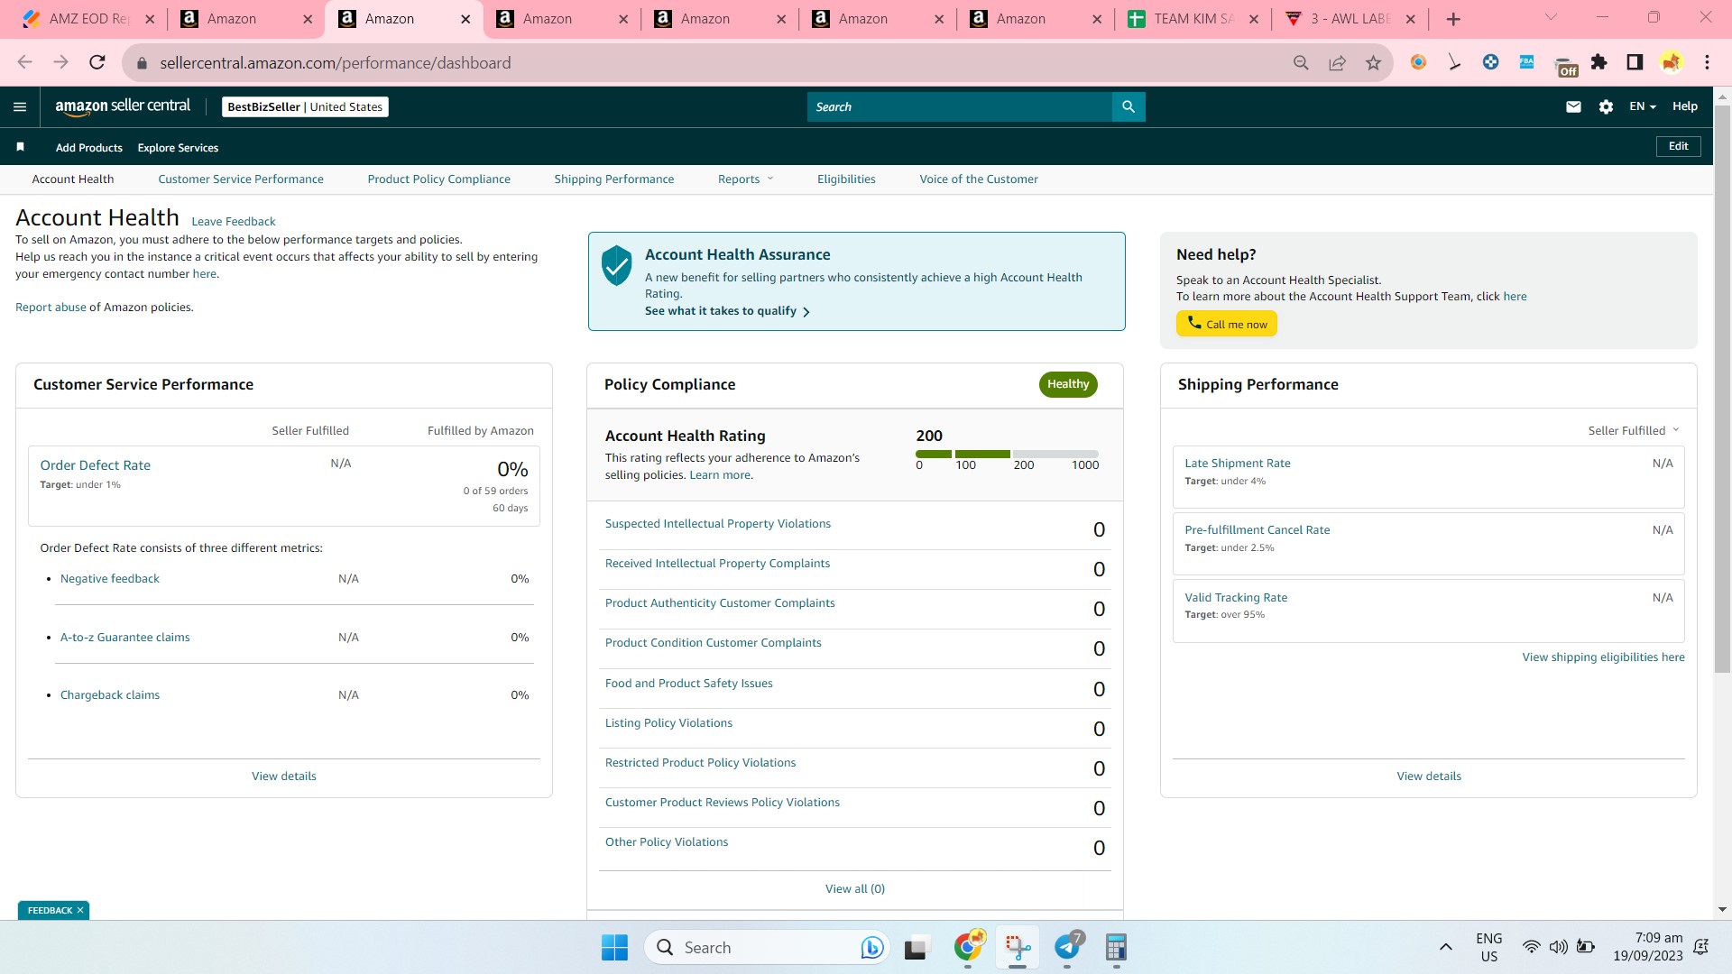
Task: Show hidden tray icons chevron
Action: tap(1446, 947)
